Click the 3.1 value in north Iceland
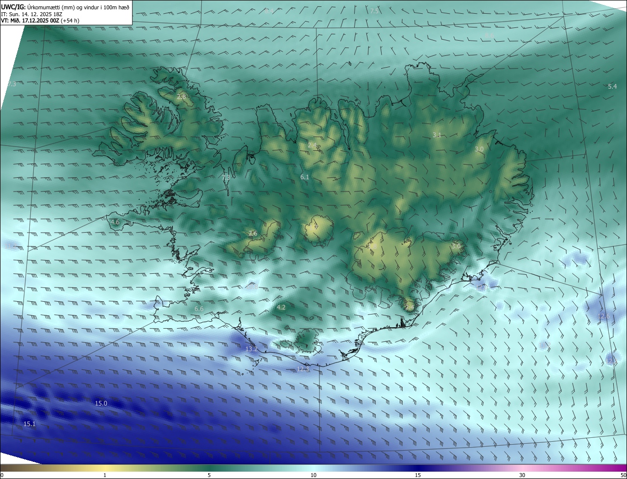This screenshot has width=627, height=479. pos(437,135)
